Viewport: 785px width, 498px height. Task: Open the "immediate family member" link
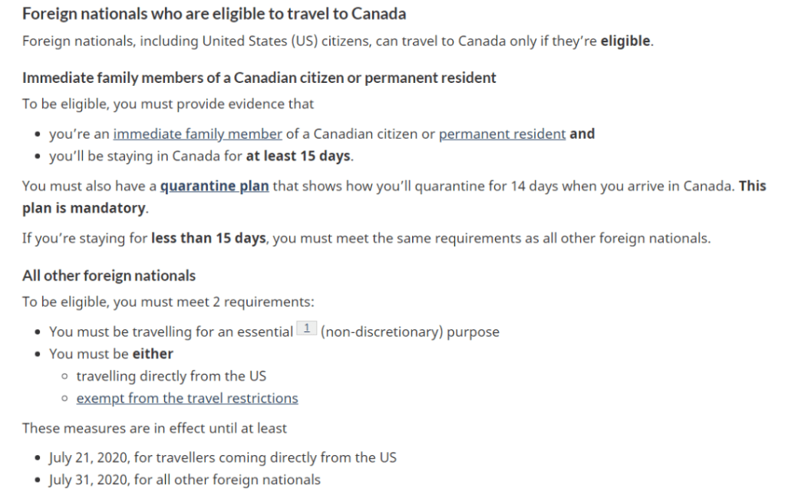coord(197,134)
